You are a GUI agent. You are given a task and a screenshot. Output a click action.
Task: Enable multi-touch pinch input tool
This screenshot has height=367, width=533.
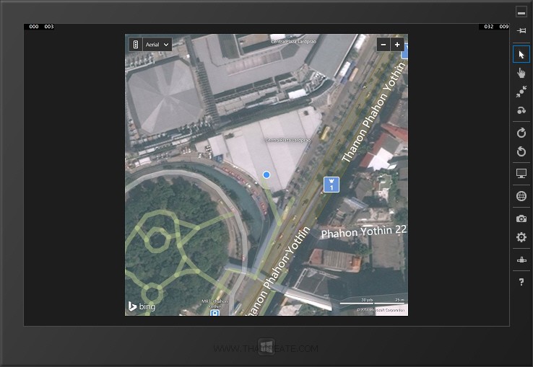coord(521,92)
